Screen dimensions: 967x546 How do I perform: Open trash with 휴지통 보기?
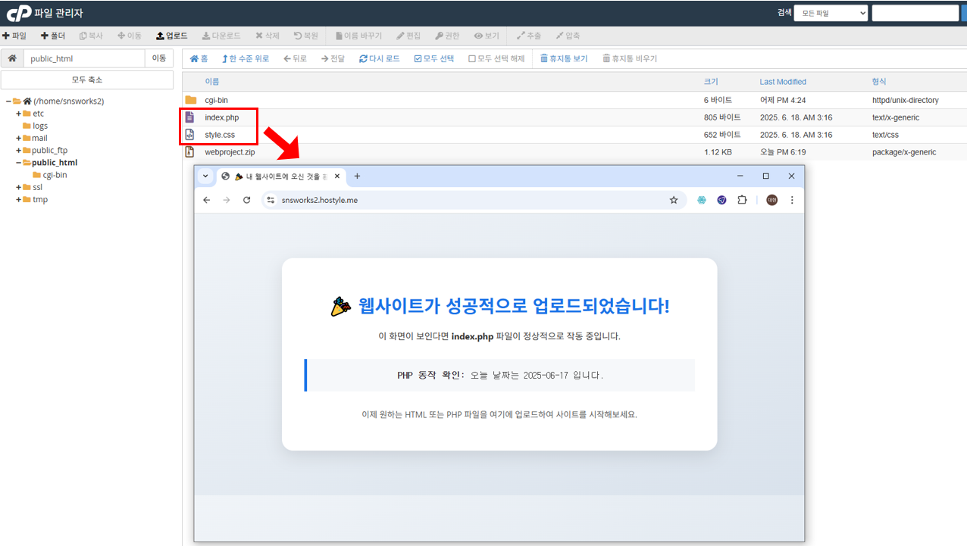click(x=563, y=58)
